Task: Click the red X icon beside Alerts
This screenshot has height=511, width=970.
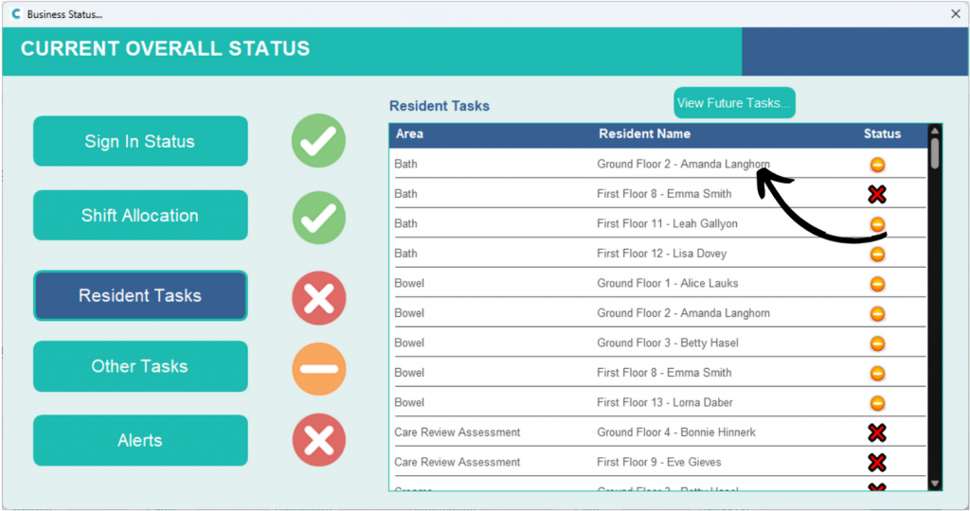Action: tap(318, 440)
